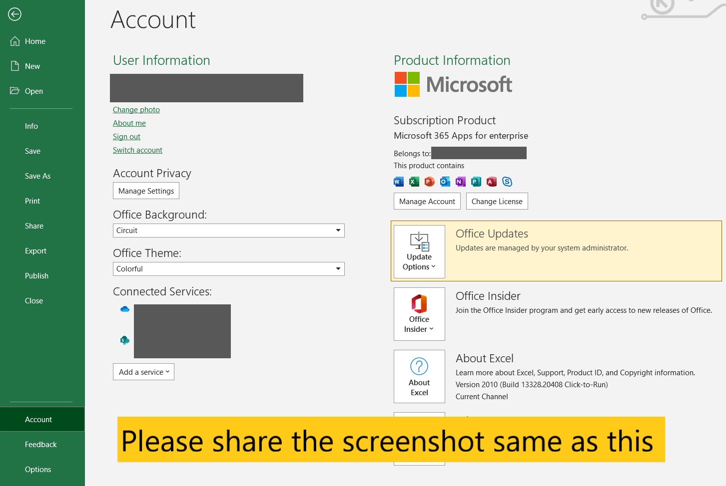Click the Manage Settings button
Viewport: 726px width, 486px height.
click(x=146, y=191)
